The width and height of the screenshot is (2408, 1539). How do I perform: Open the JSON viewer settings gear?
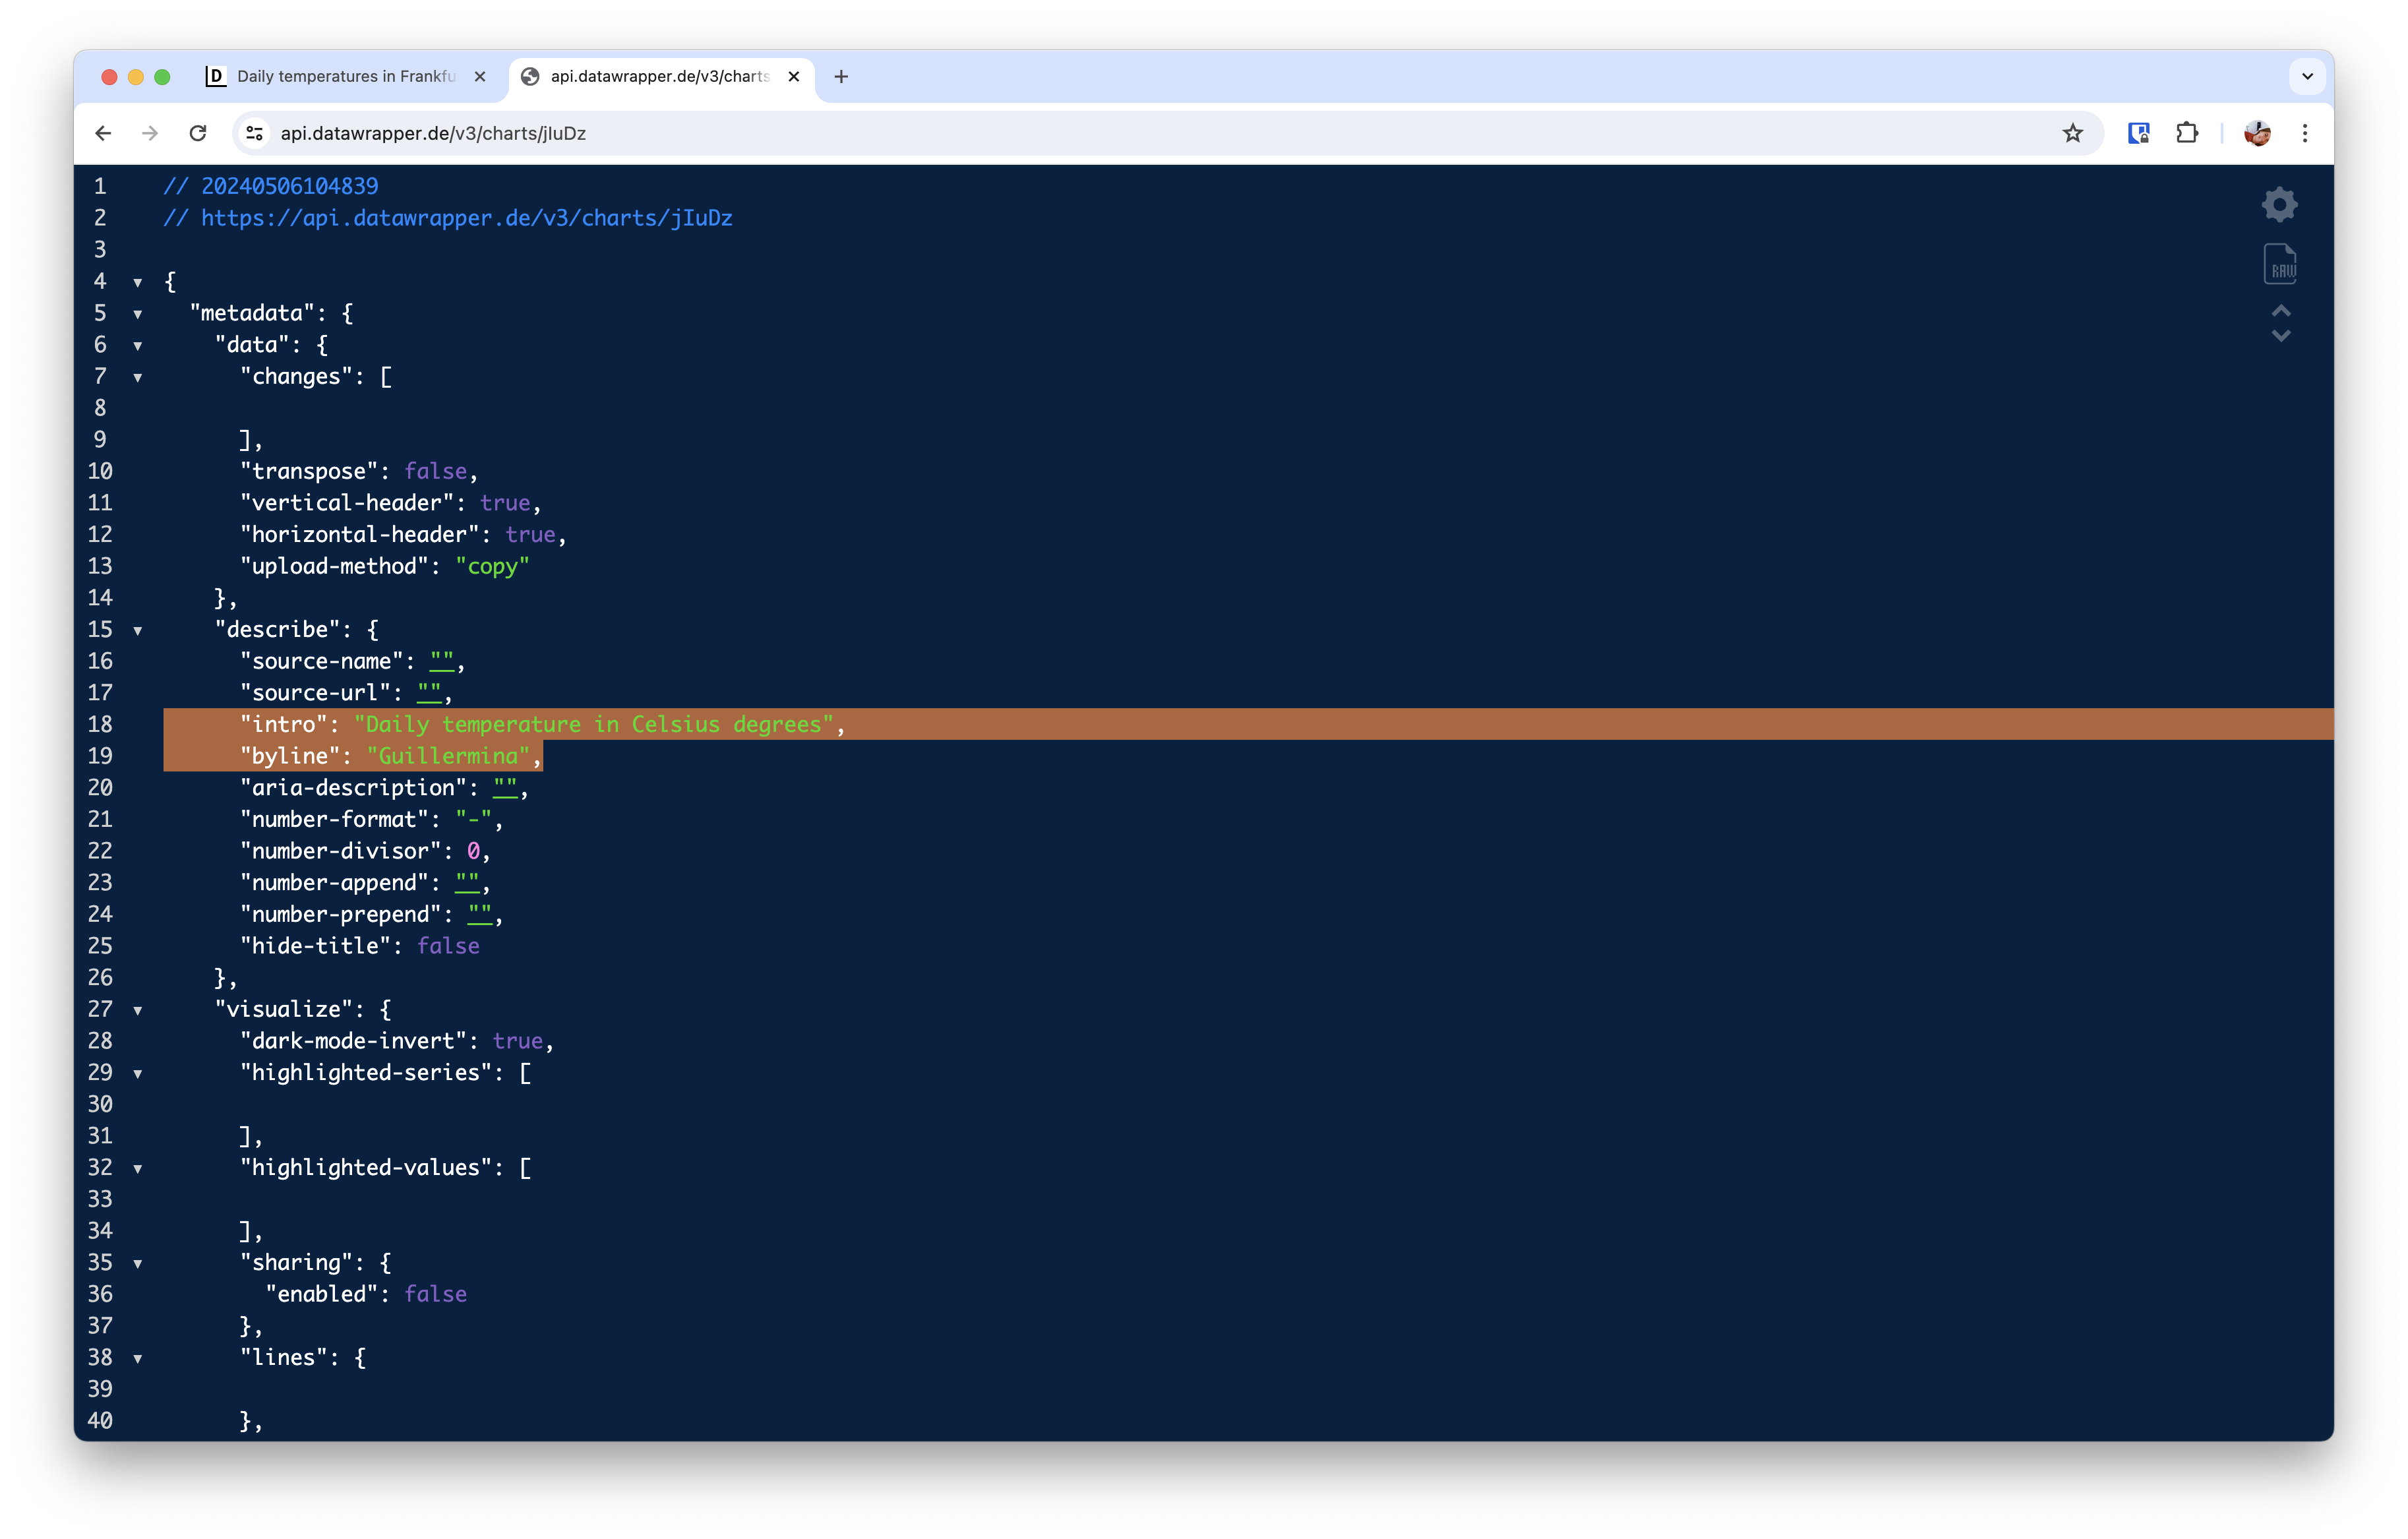click(x=2279, y=205)
